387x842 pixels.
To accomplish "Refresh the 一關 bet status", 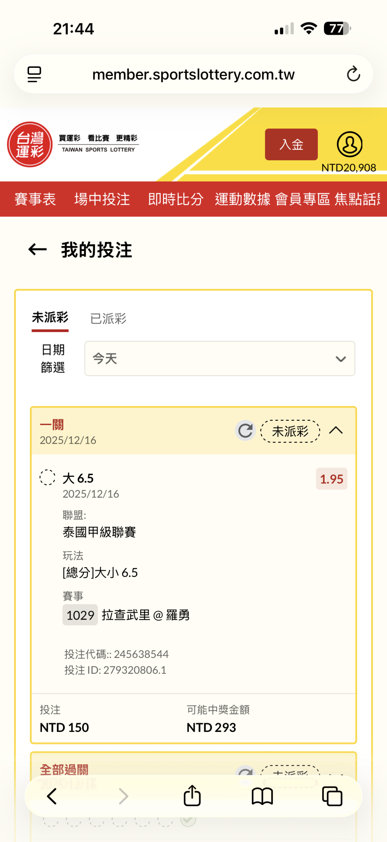I will click(x=245, y=431).
